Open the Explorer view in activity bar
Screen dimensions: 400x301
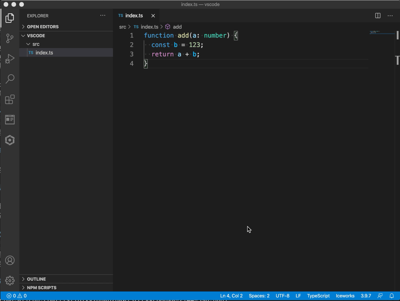pos(10,18)
